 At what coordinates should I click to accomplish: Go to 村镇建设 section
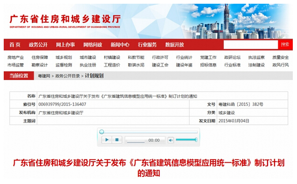click(112, 57)
